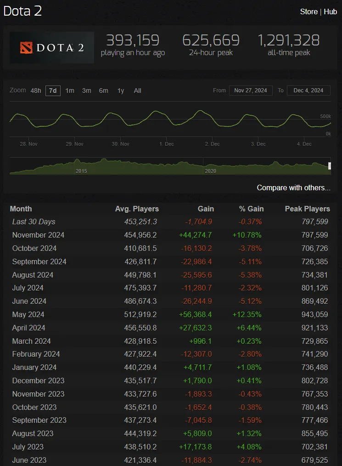This screenshot has height=466, width=342.
Task: Switch chart zoom to 6m
Action: coord(104,91)
